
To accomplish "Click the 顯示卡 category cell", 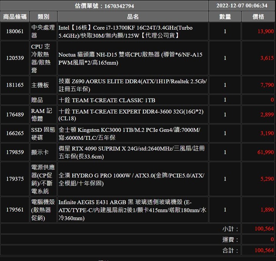I will coord(40,152).
